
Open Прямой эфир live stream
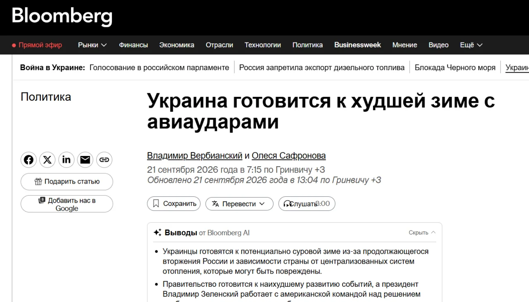pos(37,45)
